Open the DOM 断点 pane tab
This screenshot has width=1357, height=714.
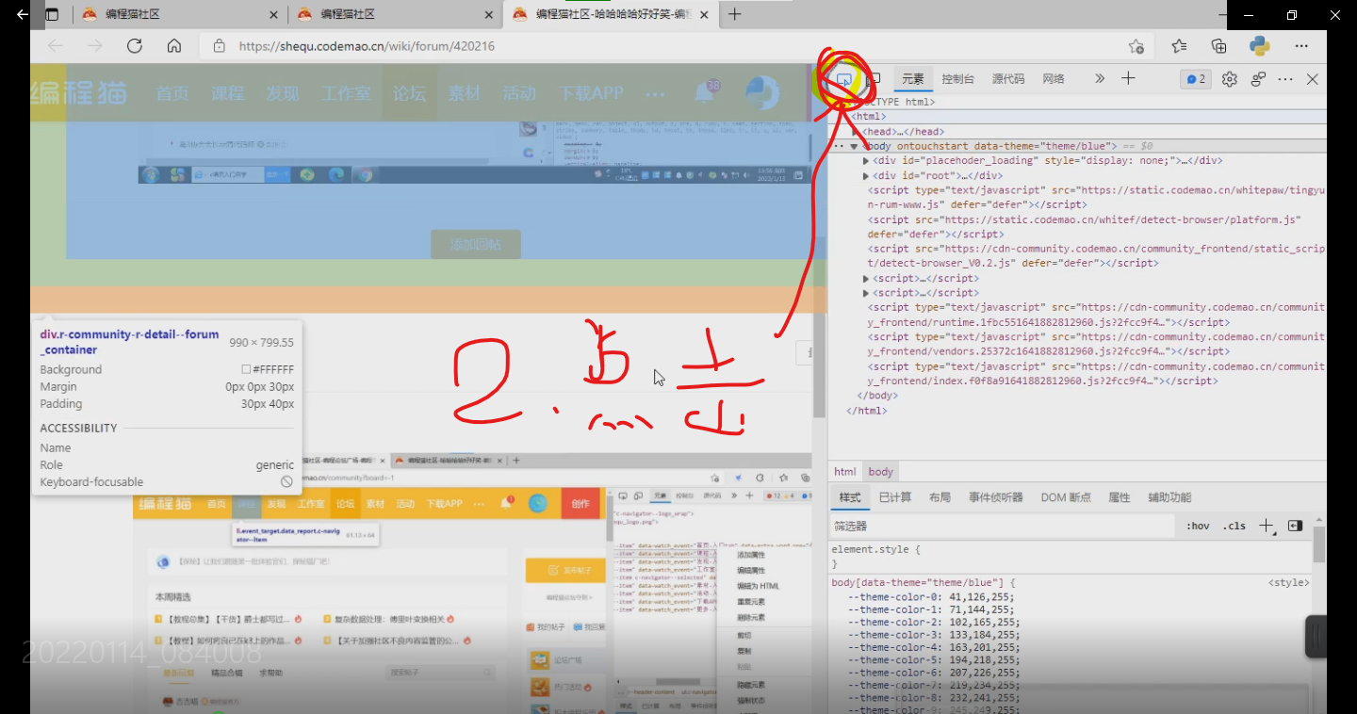(1066, 497)
